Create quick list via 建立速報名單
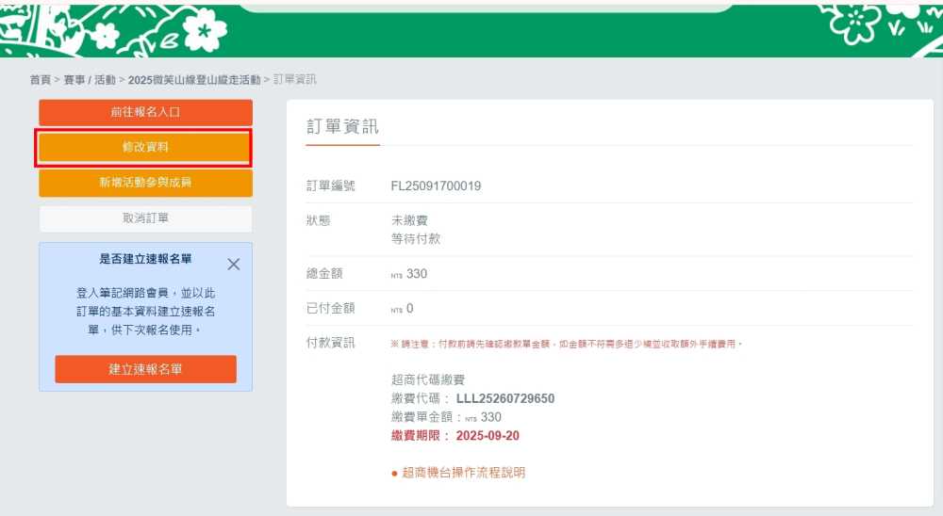 (145, 369)
